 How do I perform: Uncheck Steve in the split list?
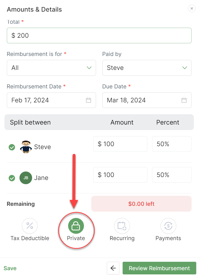click(x=12, y=147)
